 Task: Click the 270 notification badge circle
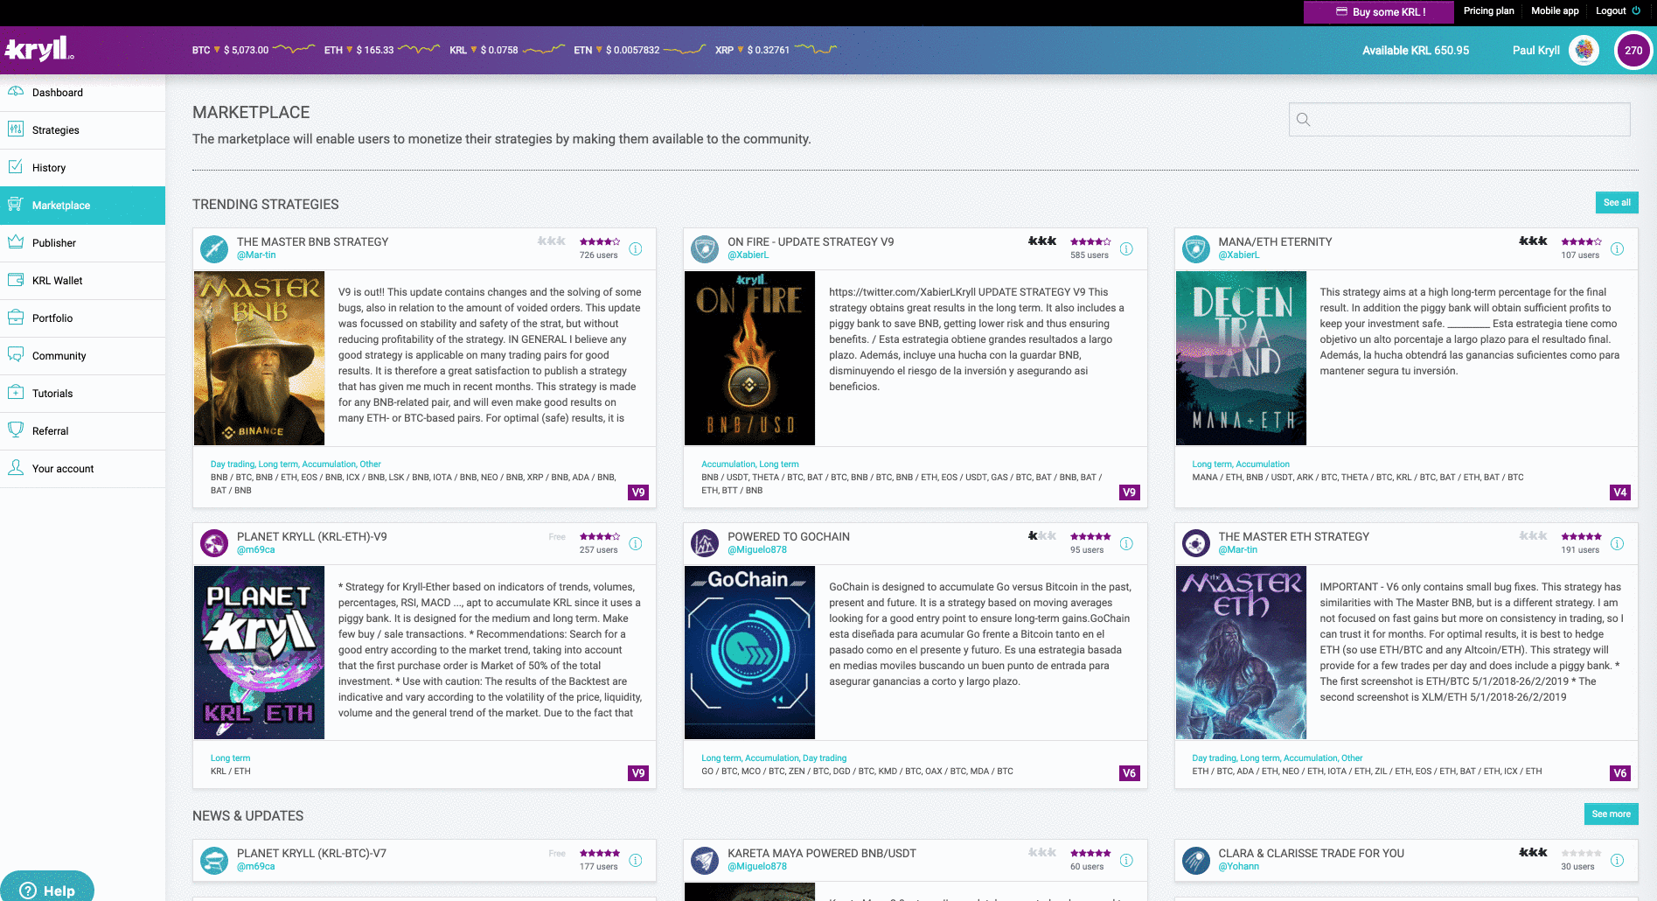1633,50
